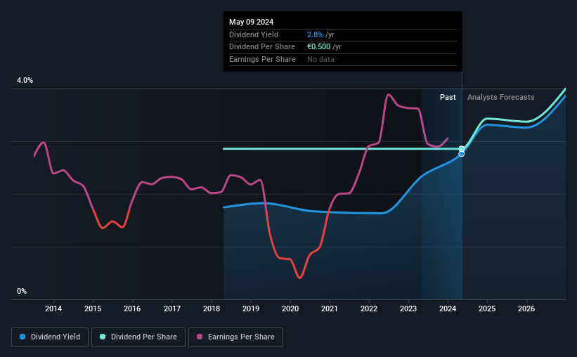Click the 2025 x-axis year label

click(x=487, y=309)
